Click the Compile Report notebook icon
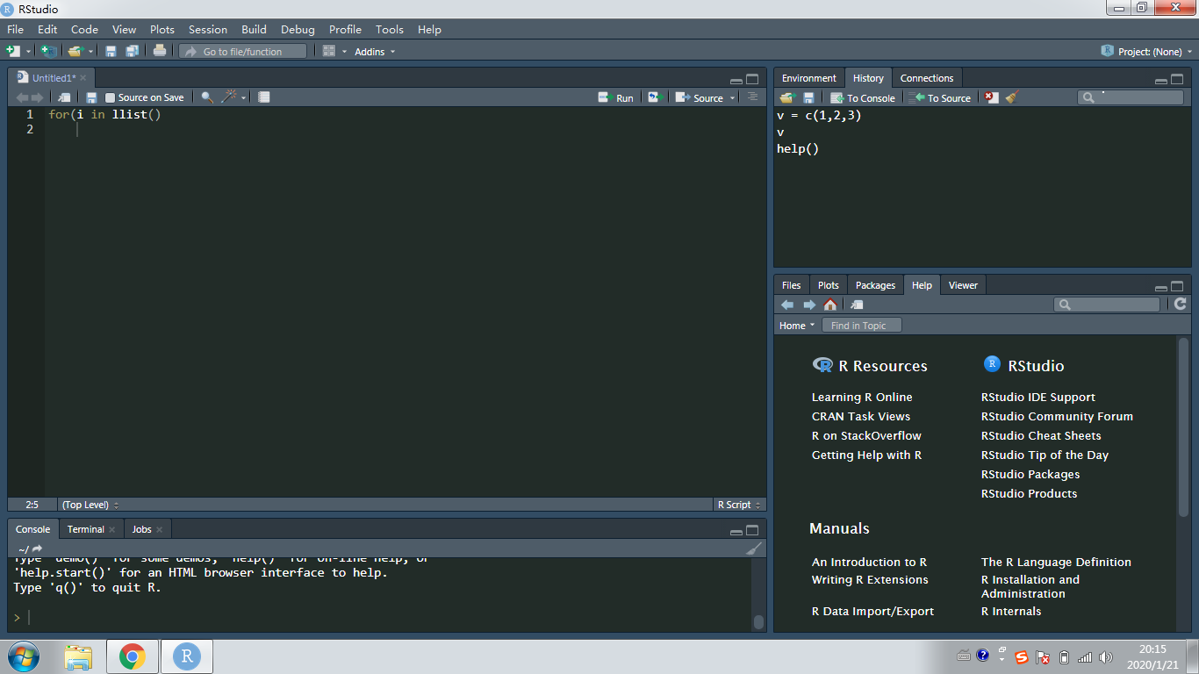Image resolution: width=1199 pixels, height=674 pixels. (x=264, y=97)
